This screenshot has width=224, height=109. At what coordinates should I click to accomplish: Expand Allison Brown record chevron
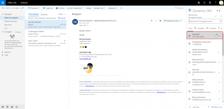point(219,82)
